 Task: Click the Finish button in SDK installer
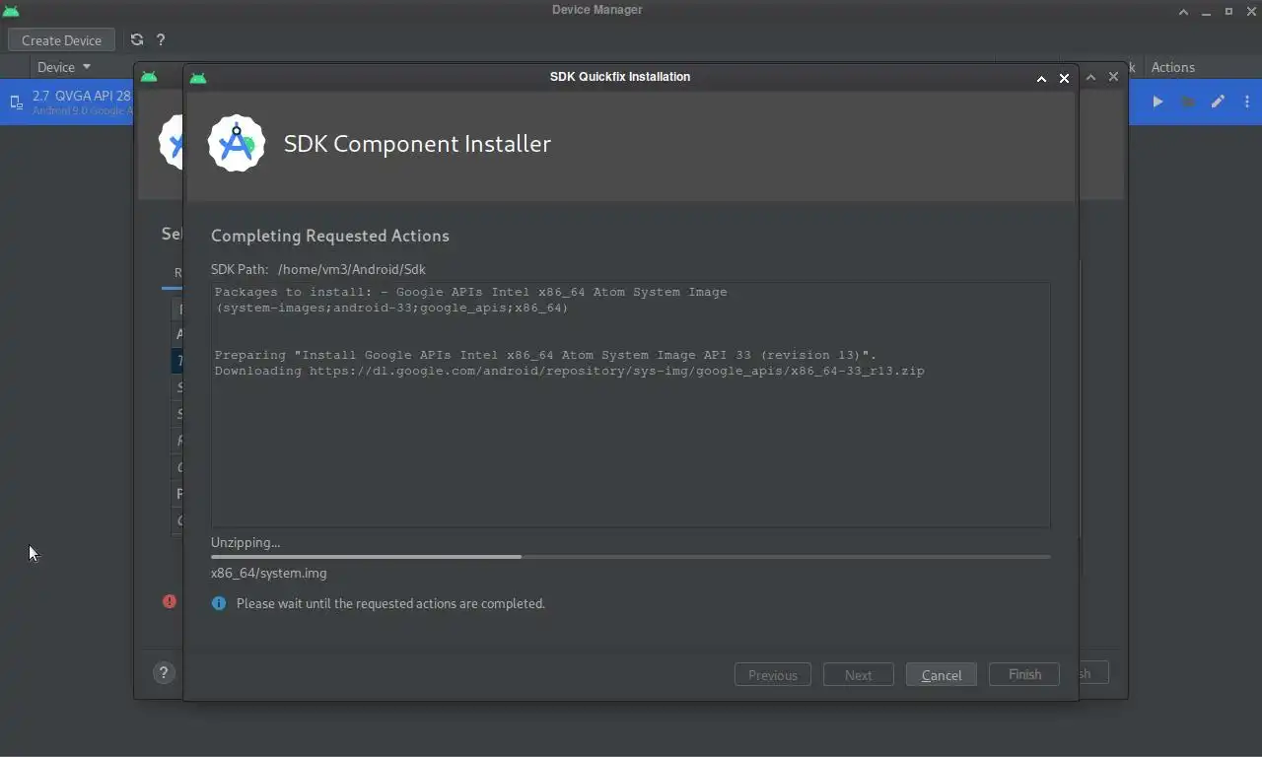(1024, 674)
